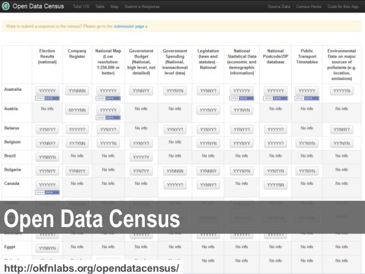The width and height of the screenshot is (365, 274).
Task: Open the Submit a Response page
Action: click(142, 6)
